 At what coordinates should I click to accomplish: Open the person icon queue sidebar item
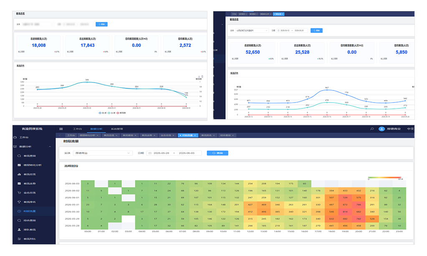point(27,230)
